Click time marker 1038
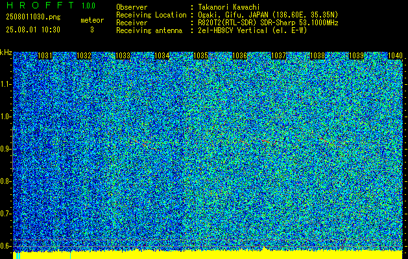Viewport: 408px width, 259px height. click(318, 56)
